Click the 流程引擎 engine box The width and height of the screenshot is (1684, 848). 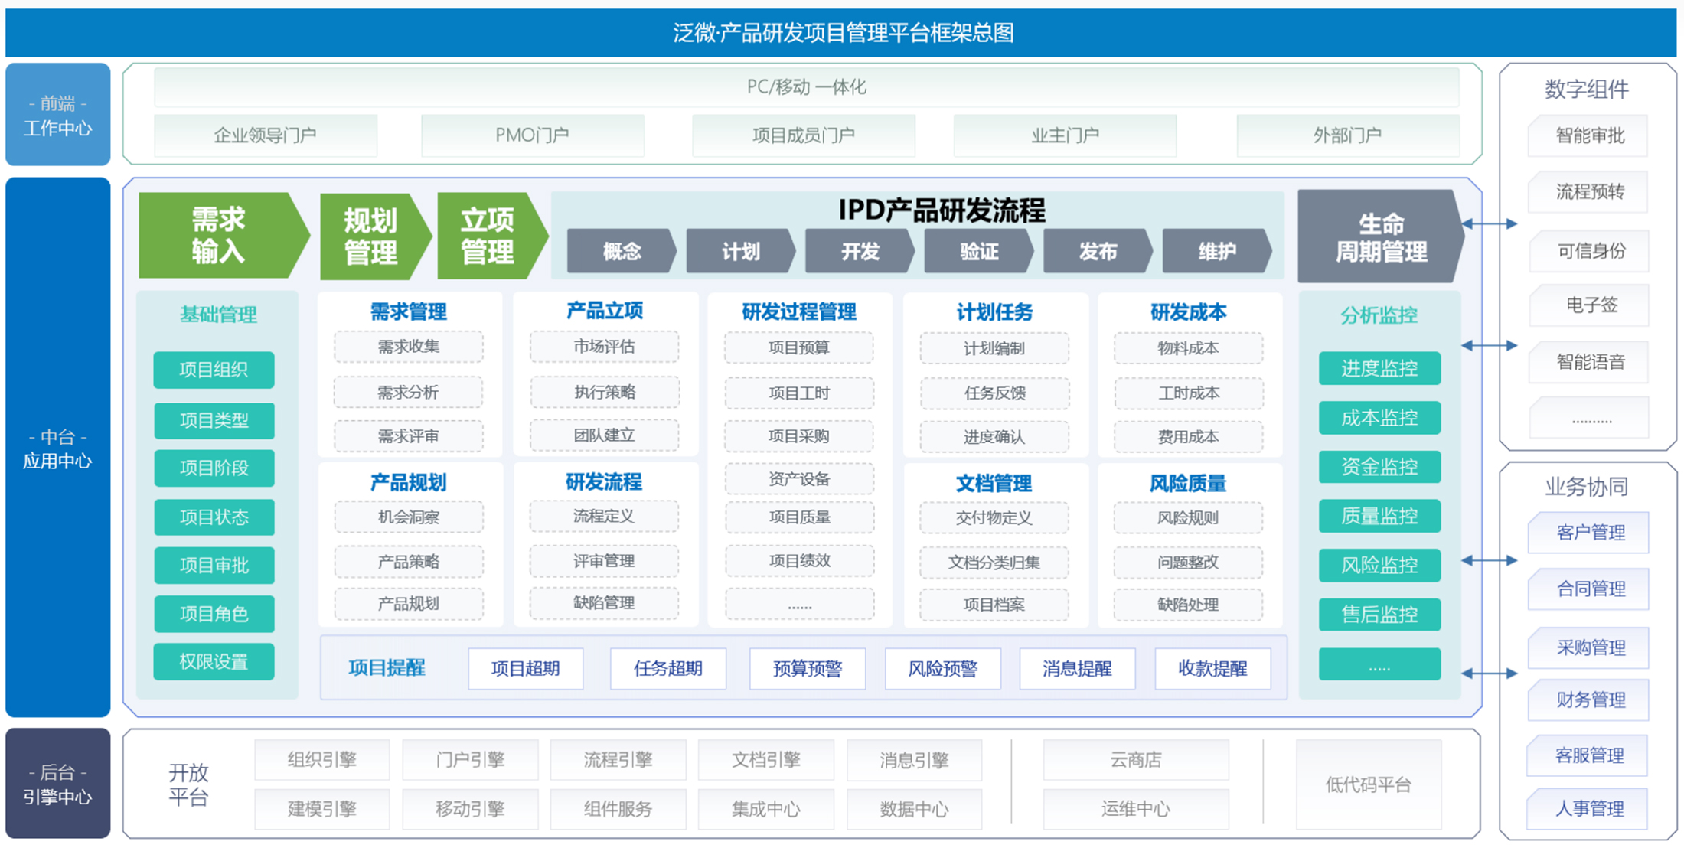[x=617, y=759]
